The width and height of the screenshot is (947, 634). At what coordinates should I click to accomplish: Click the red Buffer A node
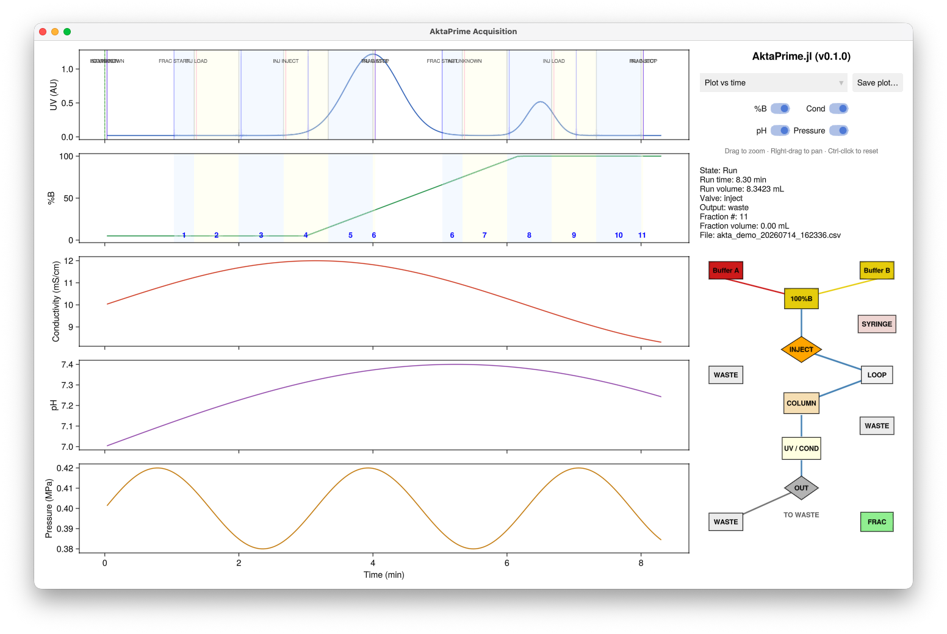tap(726, 271)
